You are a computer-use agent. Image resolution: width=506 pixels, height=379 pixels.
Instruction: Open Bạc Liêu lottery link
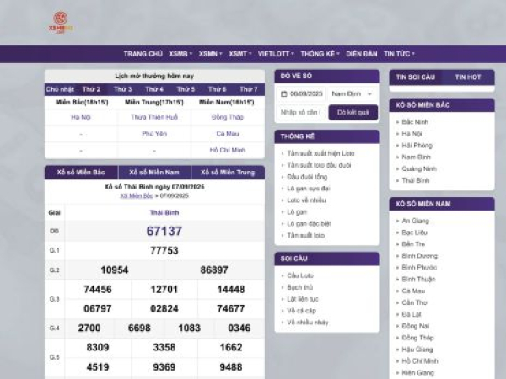click(x=414, y=232)
